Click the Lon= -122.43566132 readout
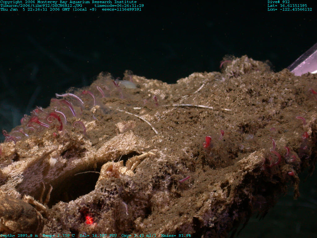This screenshot has width=317, height=238. [x=290, y=9]
